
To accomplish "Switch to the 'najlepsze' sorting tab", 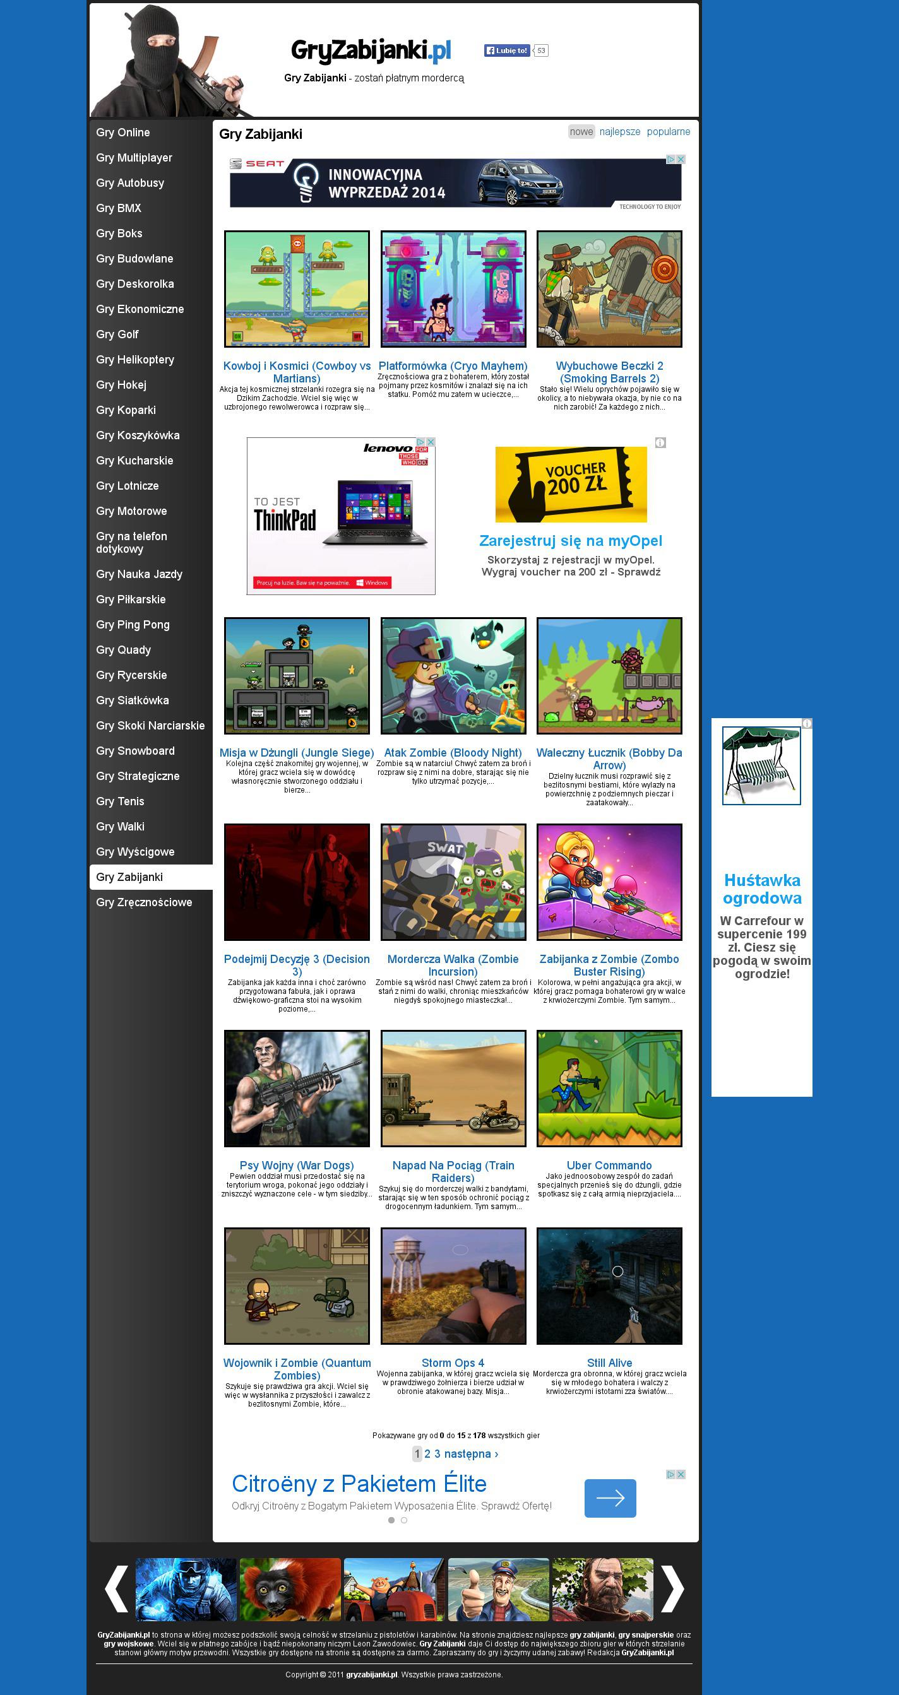I will 619,132.
